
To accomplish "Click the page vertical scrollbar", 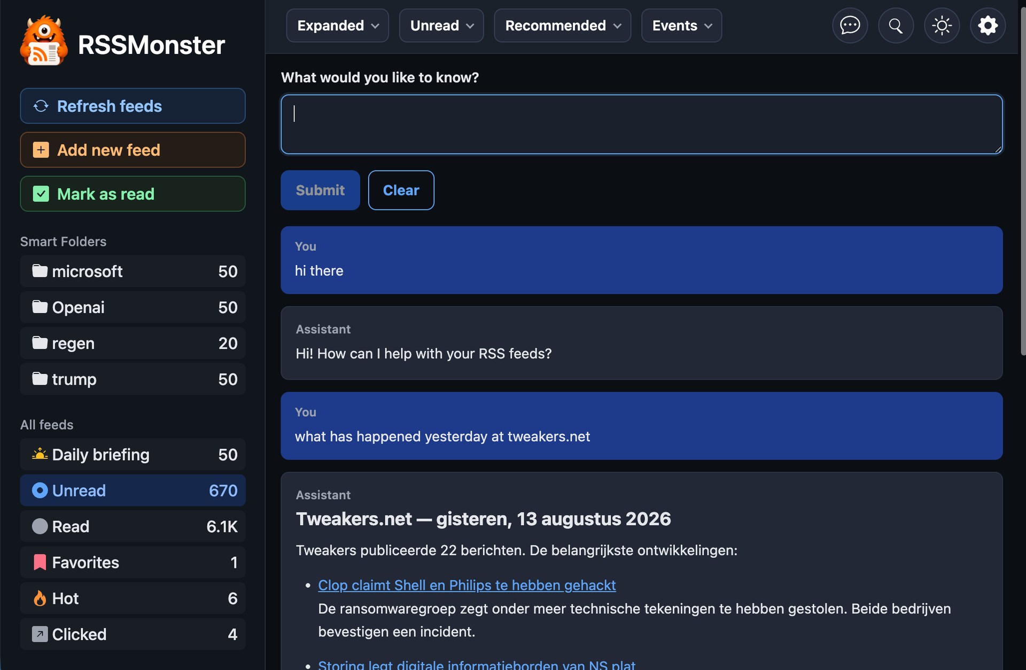I will point(1023,182).
